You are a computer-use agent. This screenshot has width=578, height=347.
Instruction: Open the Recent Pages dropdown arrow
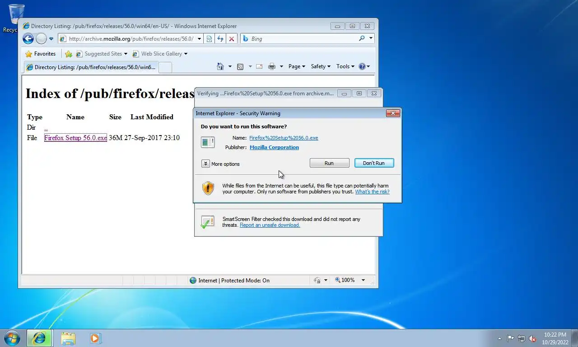pyautogui.click(x=51, y=39)
